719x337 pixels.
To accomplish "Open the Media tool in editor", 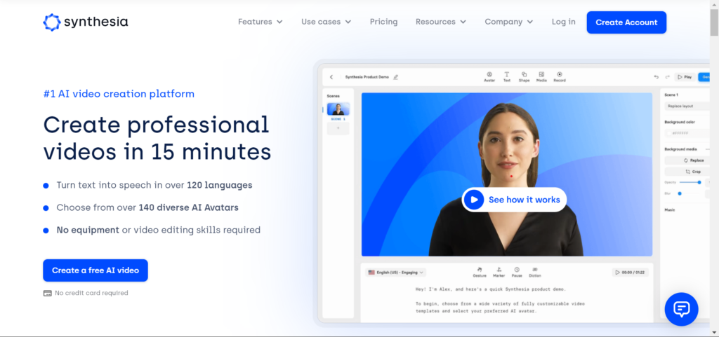I will coord(541,76).
